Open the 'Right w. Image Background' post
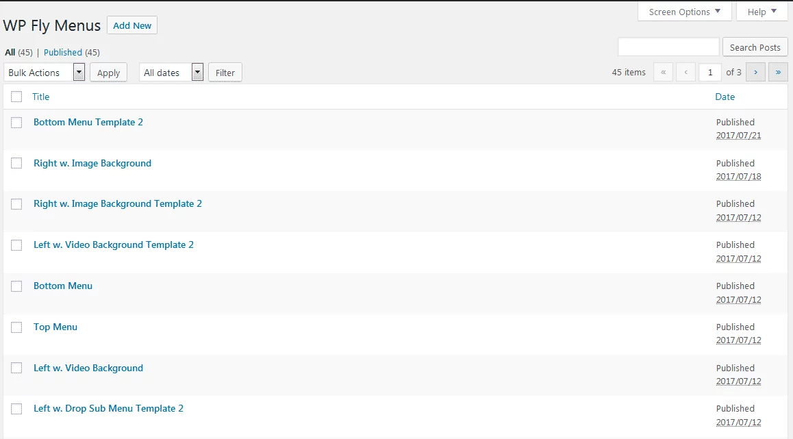 pos(92,163)
